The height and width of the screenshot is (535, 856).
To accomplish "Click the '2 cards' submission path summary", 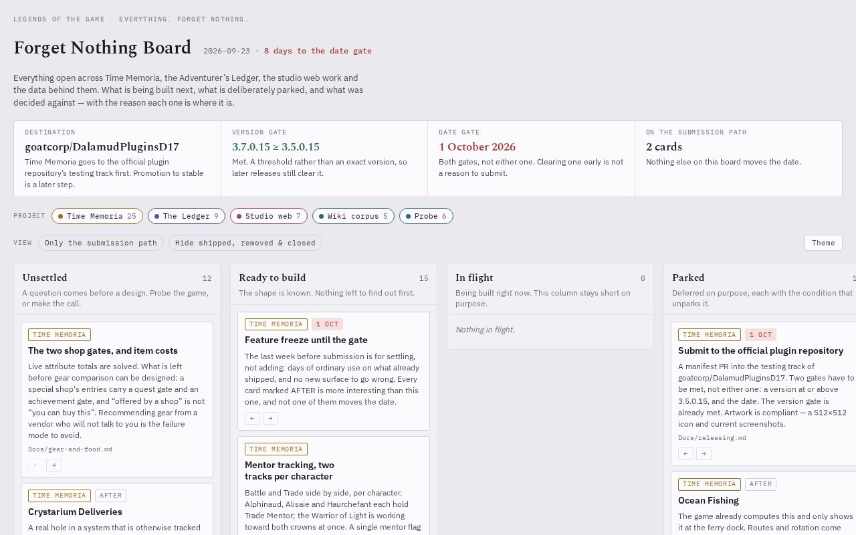I will [664, 147].
